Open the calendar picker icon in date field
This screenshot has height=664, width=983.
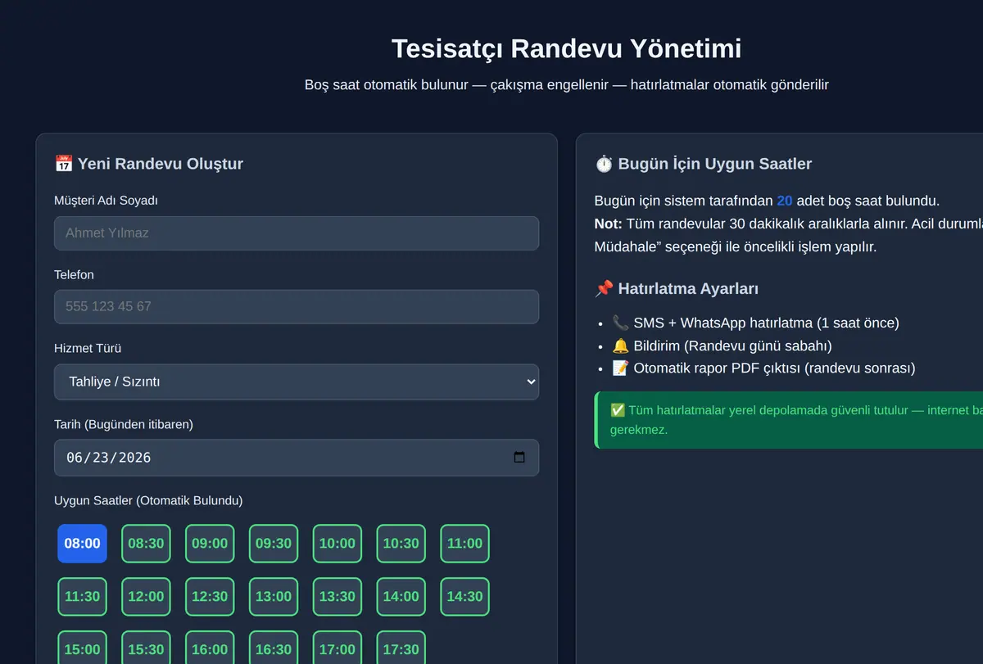519,458
